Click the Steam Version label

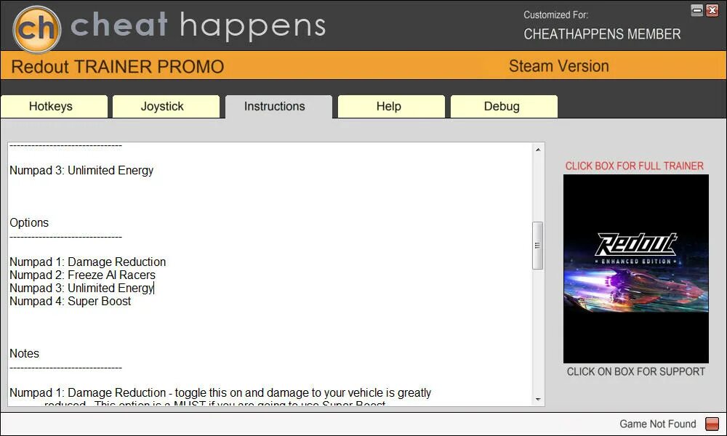pos(558,66)
